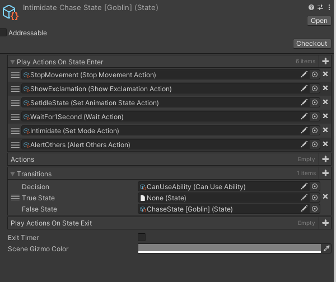
Task: Open the Scene Gizmo Color swatch
Action: [229, 248]
